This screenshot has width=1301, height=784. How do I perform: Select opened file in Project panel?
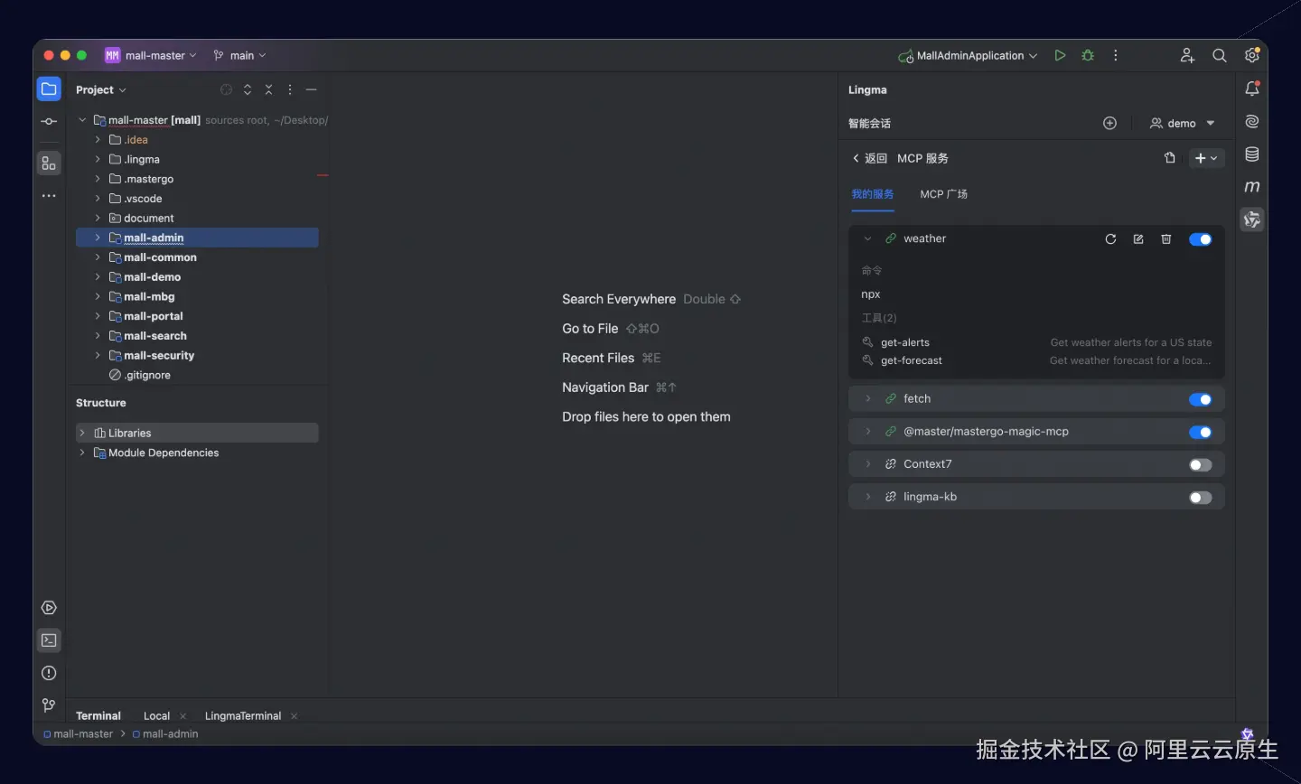coord(226,89)
